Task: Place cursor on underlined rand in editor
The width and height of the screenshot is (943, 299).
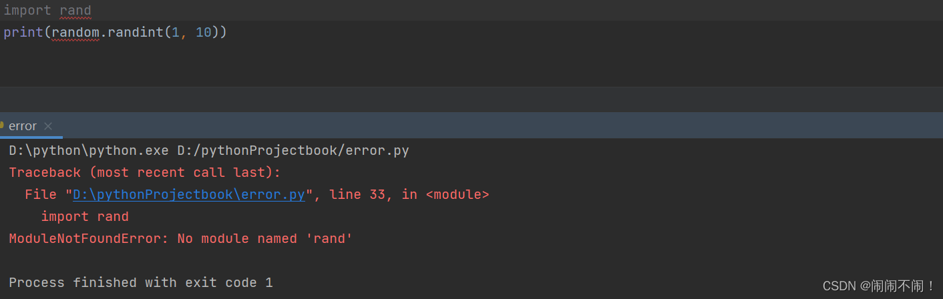Action: 75,11
